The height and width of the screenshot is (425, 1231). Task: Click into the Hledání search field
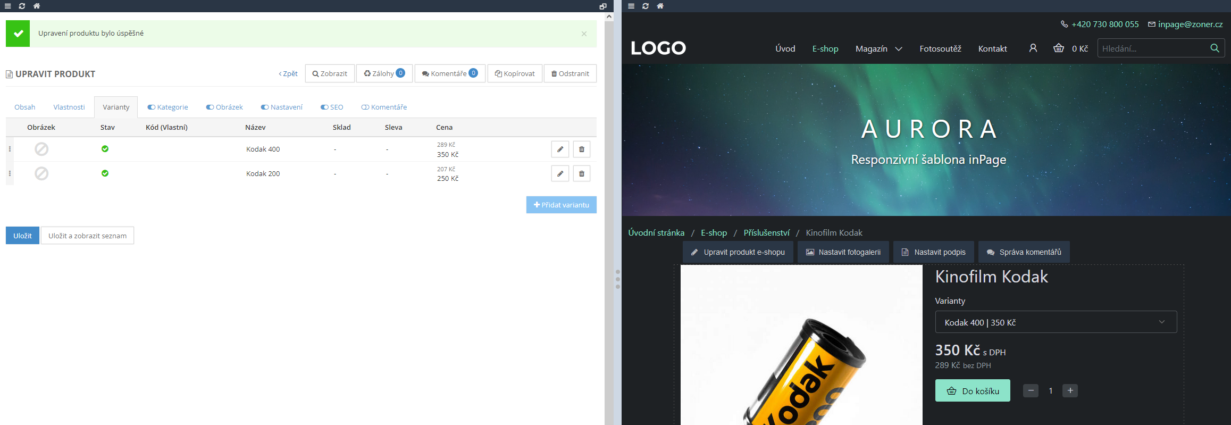tap(1152, 48)
